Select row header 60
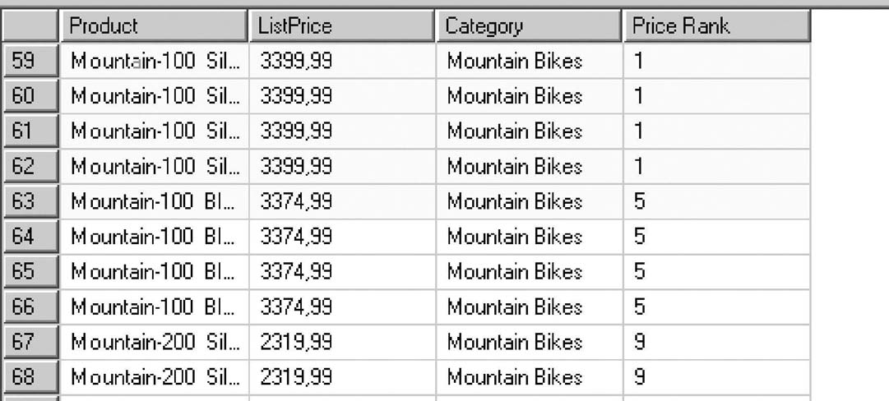Viewport: 889px width, 401px height. point(30,95)
